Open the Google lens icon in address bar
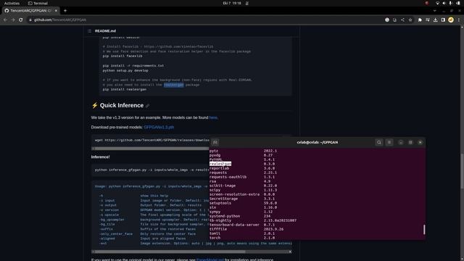The image size is (464, 261). (x=387, y=20)
